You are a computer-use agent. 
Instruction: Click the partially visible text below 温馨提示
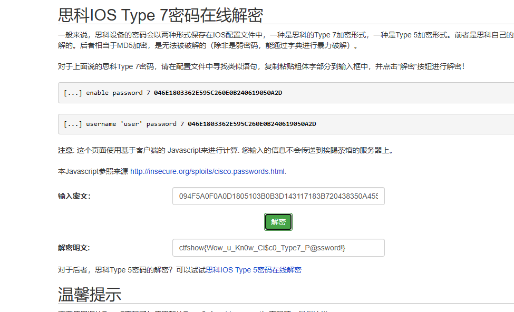158,310
